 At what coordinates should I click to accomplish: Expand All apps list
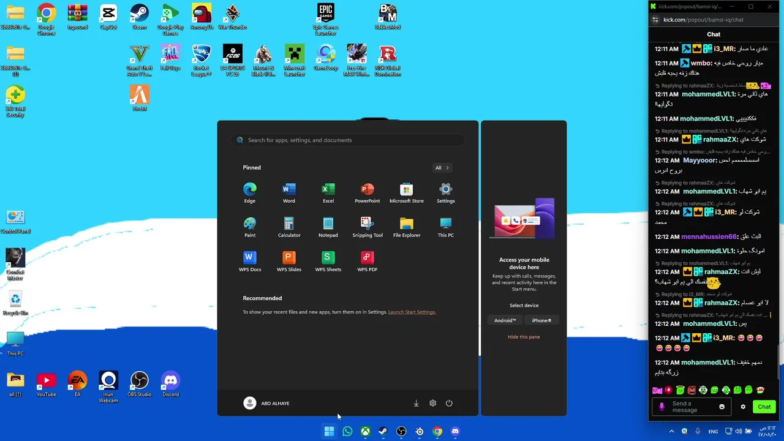[442, 168]
